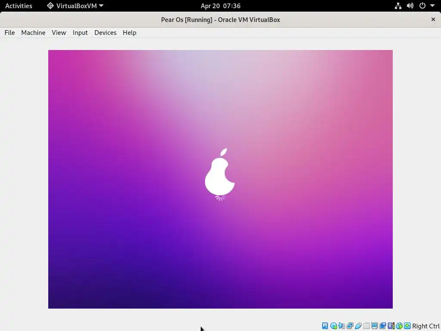Click the power icon in top bar

pyautogui.click(x=422, y=6)
